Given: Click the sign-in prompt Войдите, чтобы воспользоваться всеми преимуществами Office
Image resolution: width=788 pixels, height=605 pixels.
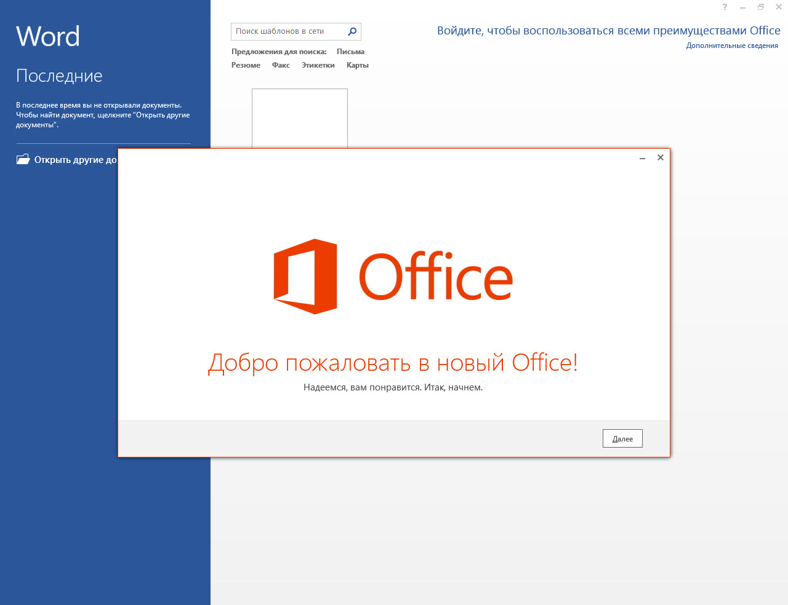Looking at the screenshot, I should click(x=609, y=31).
